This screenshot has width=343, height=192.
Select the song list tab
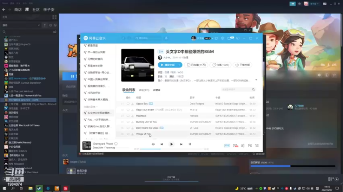pos(129,90)
